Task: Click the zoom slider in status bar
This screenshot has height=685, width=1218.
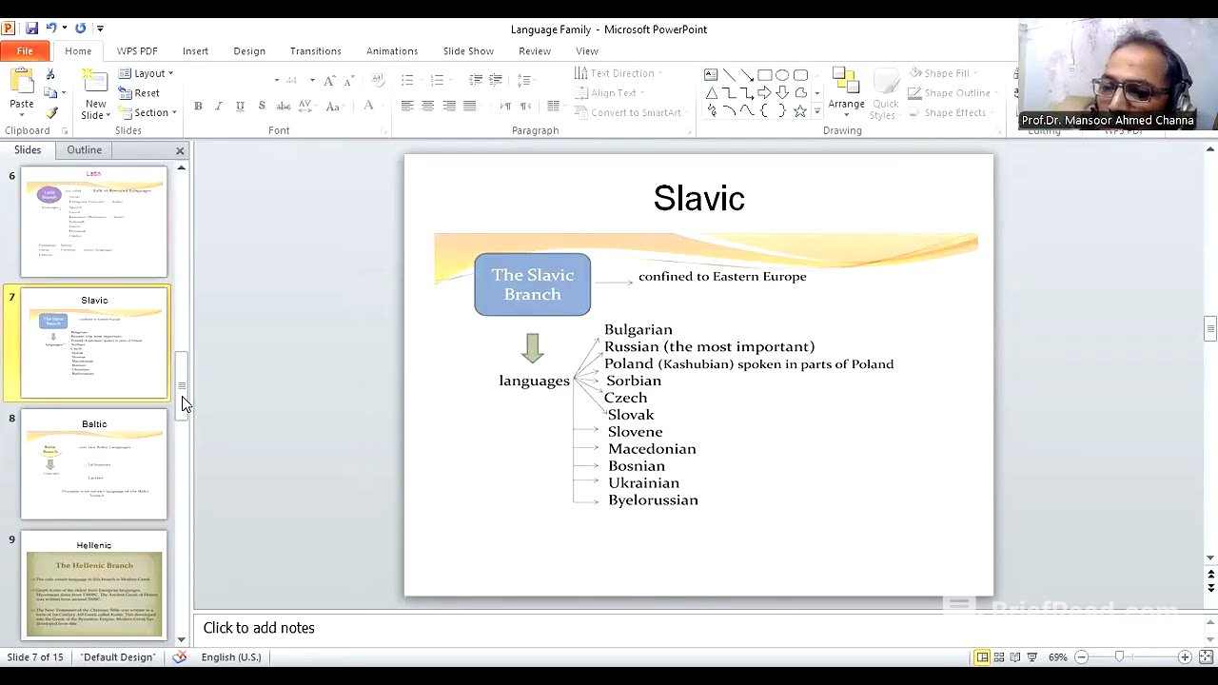Action: (1120, 657)
